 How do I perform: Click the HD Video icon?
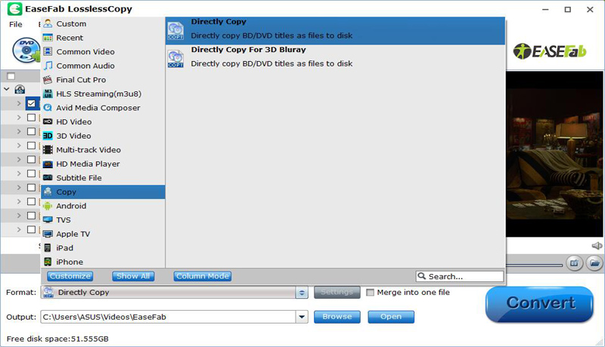pyautogui.click(x=48, y=121)
